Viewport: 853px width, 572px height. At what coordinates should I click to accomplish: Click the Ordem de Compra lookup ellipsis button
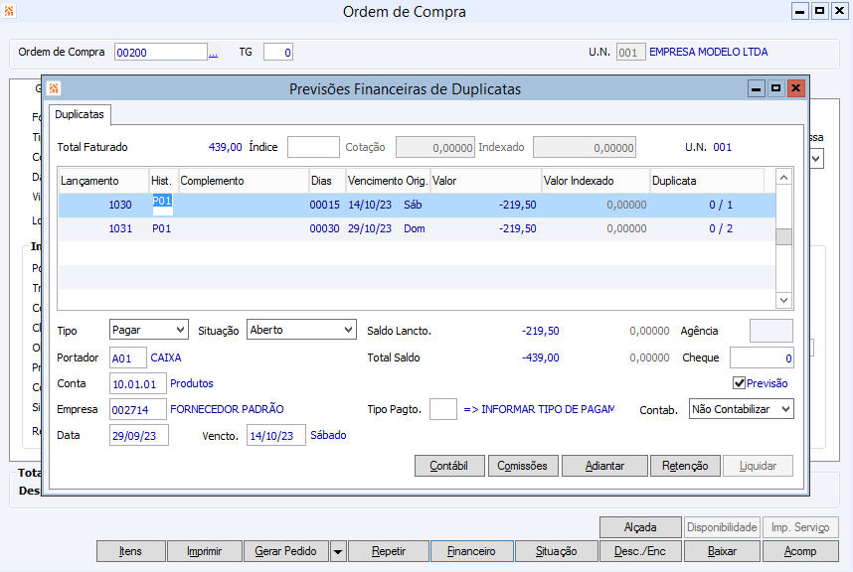[x=213, y=53]
